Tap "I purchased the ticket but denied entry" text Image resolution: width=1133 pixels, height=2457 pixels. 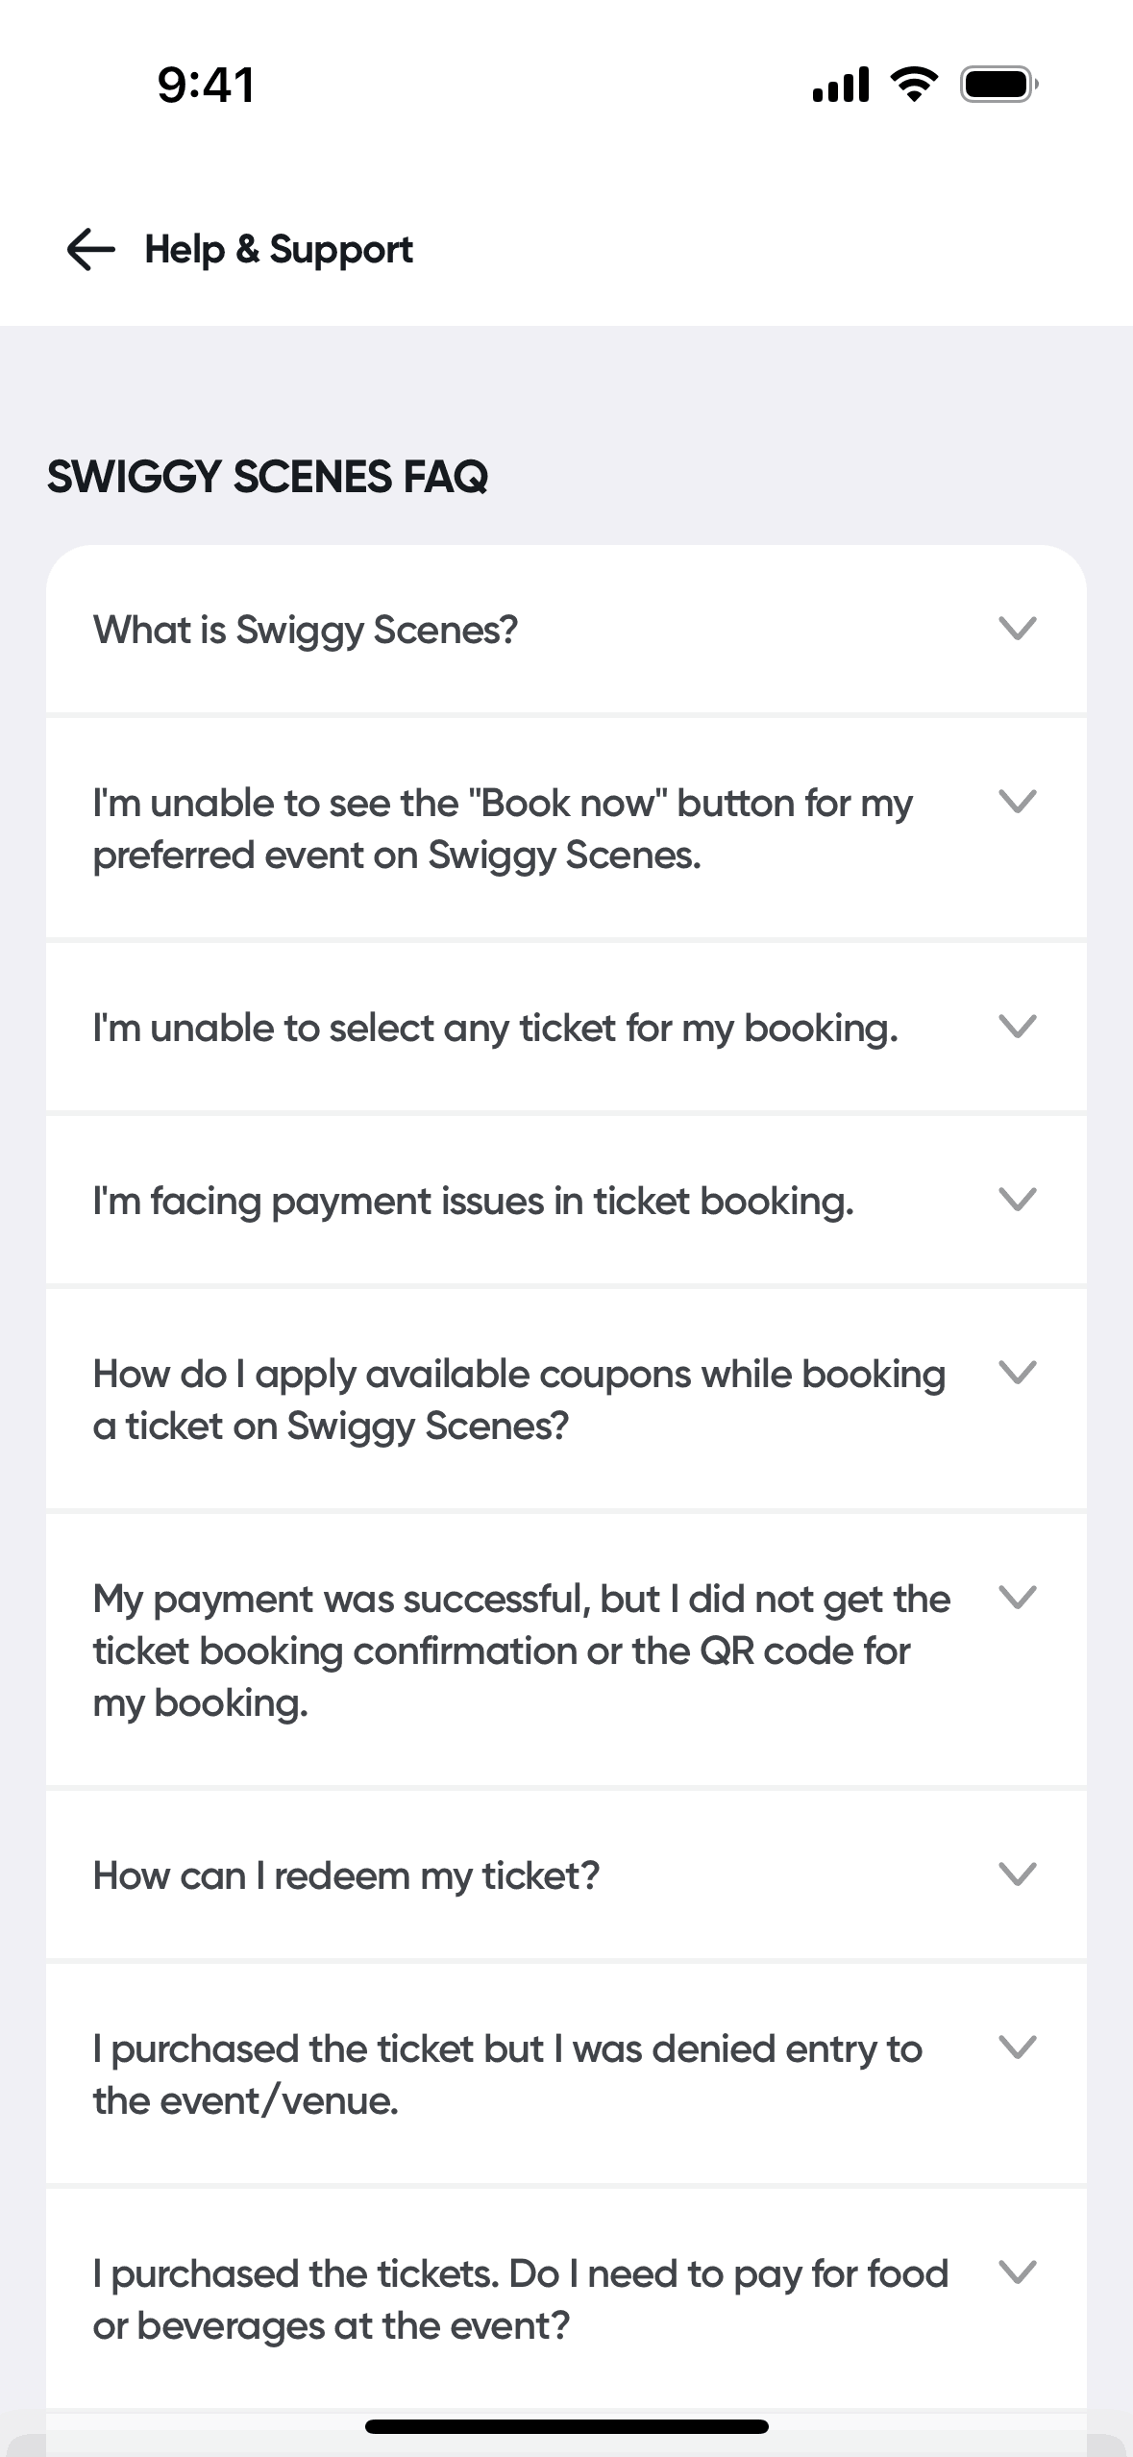[507, 2074]
